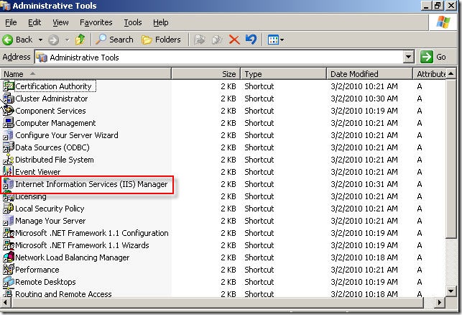Restore the Administrative Tools window size
The image size is (462, 315).
pyautogui.click(x=438, y=5)
